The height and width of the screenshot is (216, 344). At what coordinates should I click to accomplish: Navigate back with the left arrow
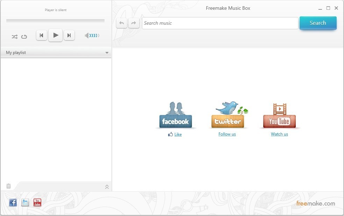coord(121,23)
